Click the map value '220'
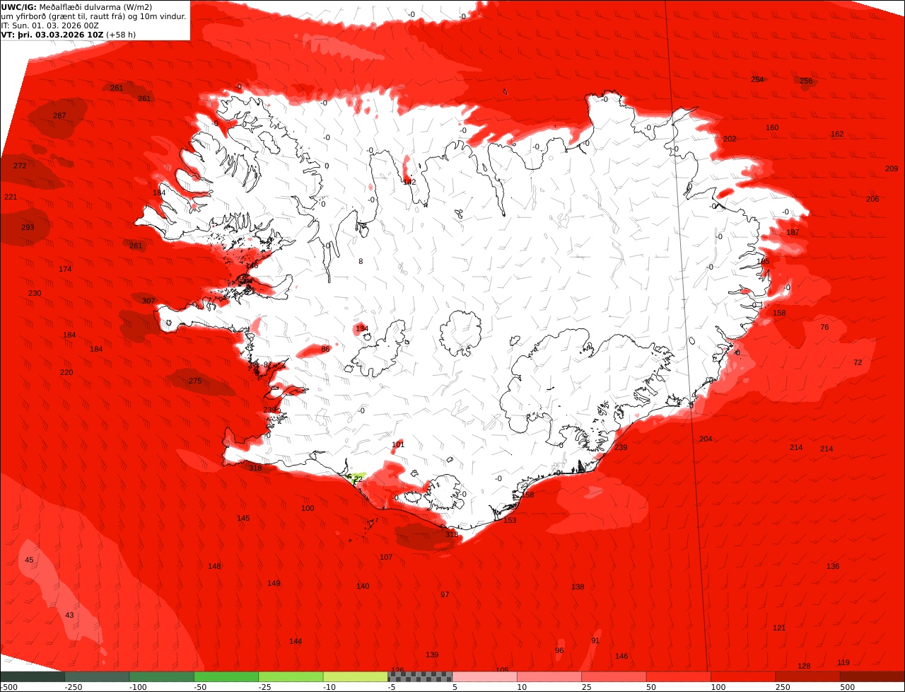This screenshot has width=905, height=692. 66,372
